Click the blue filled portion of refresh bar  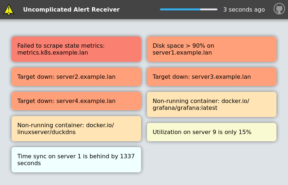(x=180, y=9)
